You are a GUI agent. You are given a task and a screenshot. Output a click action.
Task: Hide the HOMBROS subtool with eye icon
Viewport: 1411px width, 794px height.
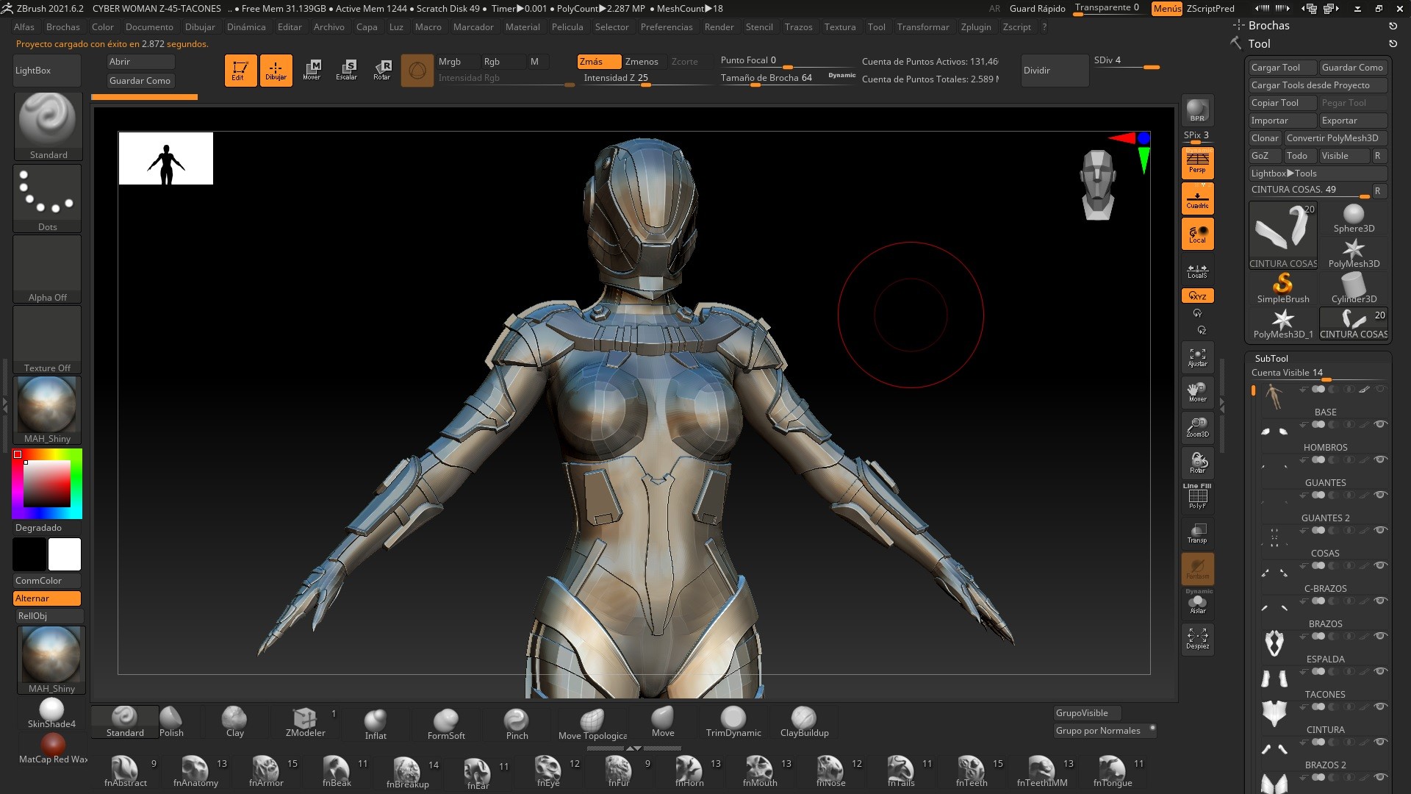coord(1380,424)
